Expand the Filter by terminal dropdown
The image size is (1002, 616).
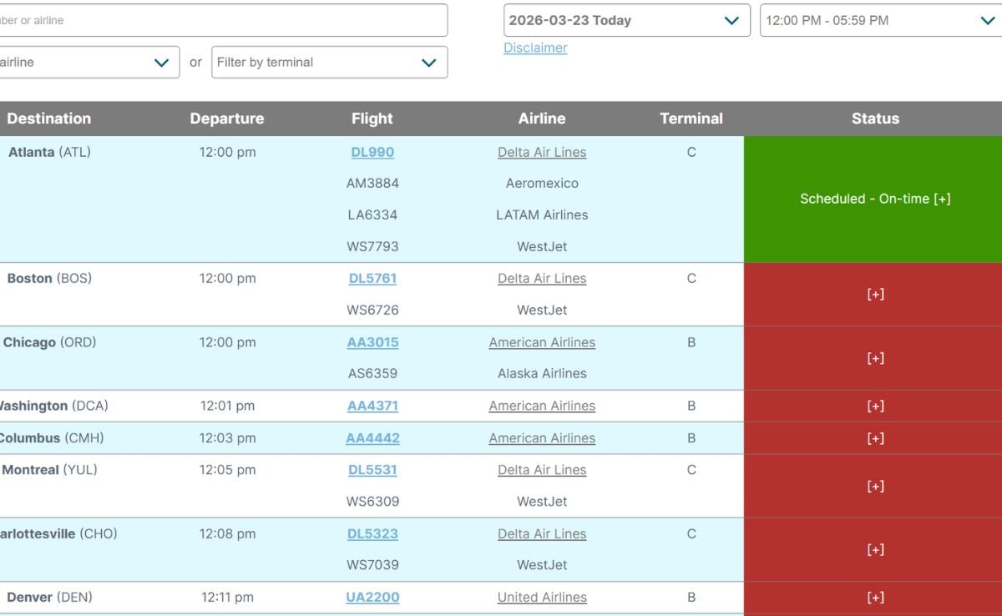(329, 63)
